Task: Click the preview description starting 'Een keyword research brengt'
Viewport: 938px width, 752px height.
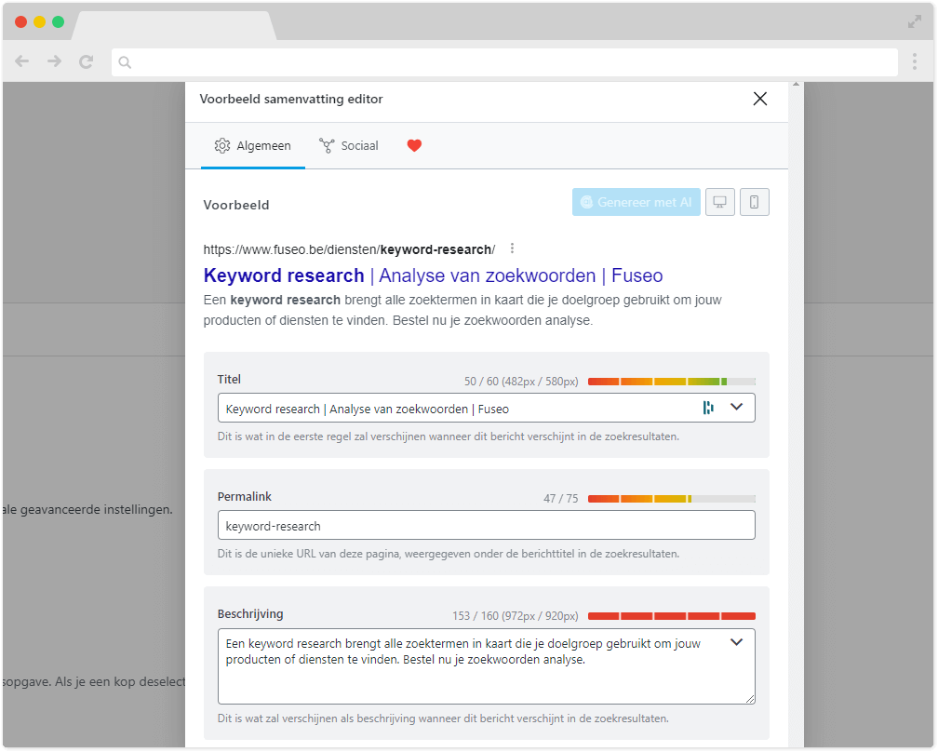Action: [462, 310]
